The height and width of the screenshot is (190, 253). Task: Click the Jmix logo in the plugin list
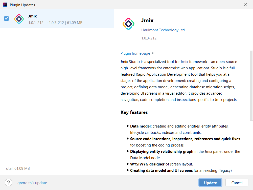click(x=19, y=19)
